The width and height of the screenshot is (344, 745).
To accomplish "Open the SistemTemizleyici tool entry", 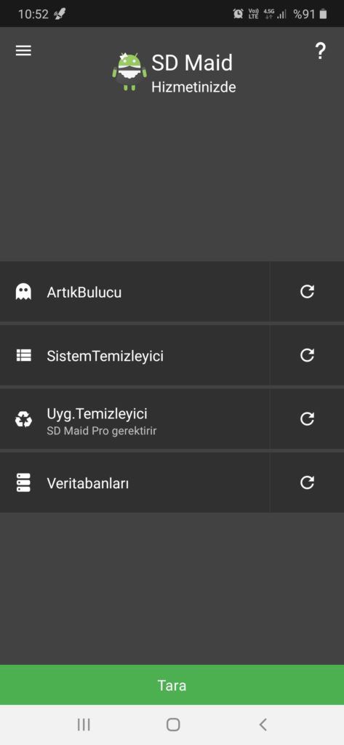I will [135, 355].
